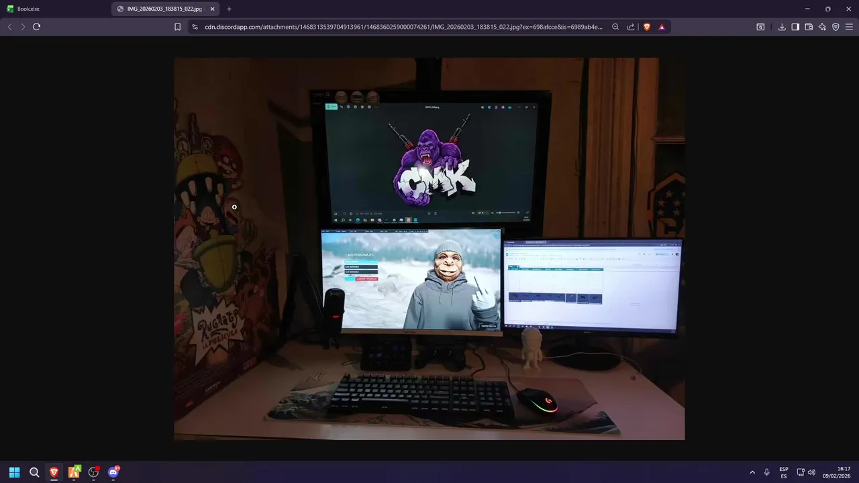Select the Brave browser taskbar icon
The width and height of the screenshot is (859, 483).
54,472
